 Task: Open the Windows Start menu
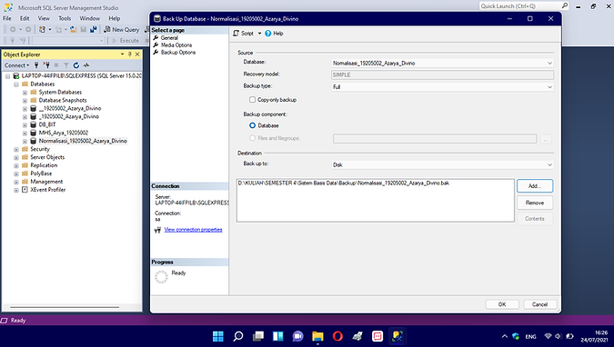pyautogui.click(x=218, y=336)
